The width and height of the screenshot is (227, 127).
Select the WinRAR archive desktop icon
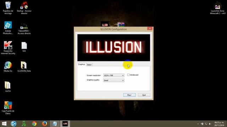tap(121, 24)
